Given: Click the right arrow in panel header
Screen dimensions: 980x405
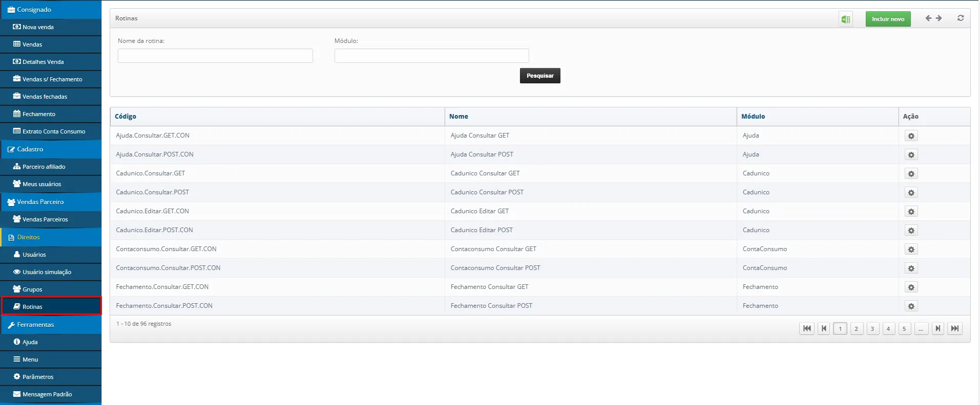Looking at the screenshot, I should (939, 18).
